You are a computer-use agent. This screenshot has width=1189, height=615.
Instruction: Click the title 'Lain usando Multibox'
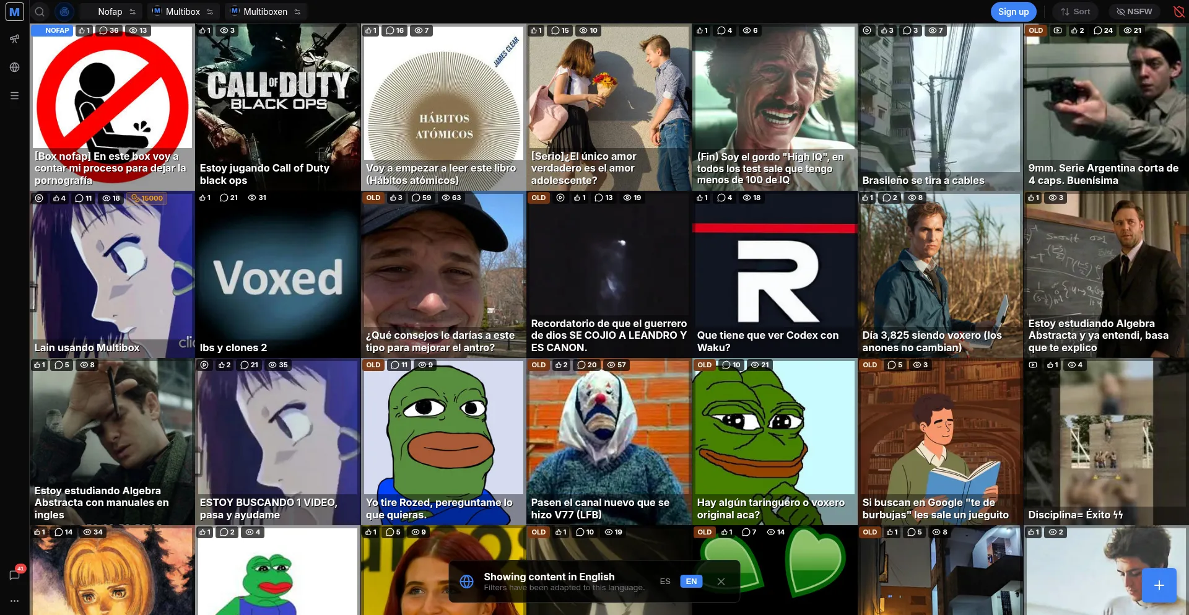point(87,348)
